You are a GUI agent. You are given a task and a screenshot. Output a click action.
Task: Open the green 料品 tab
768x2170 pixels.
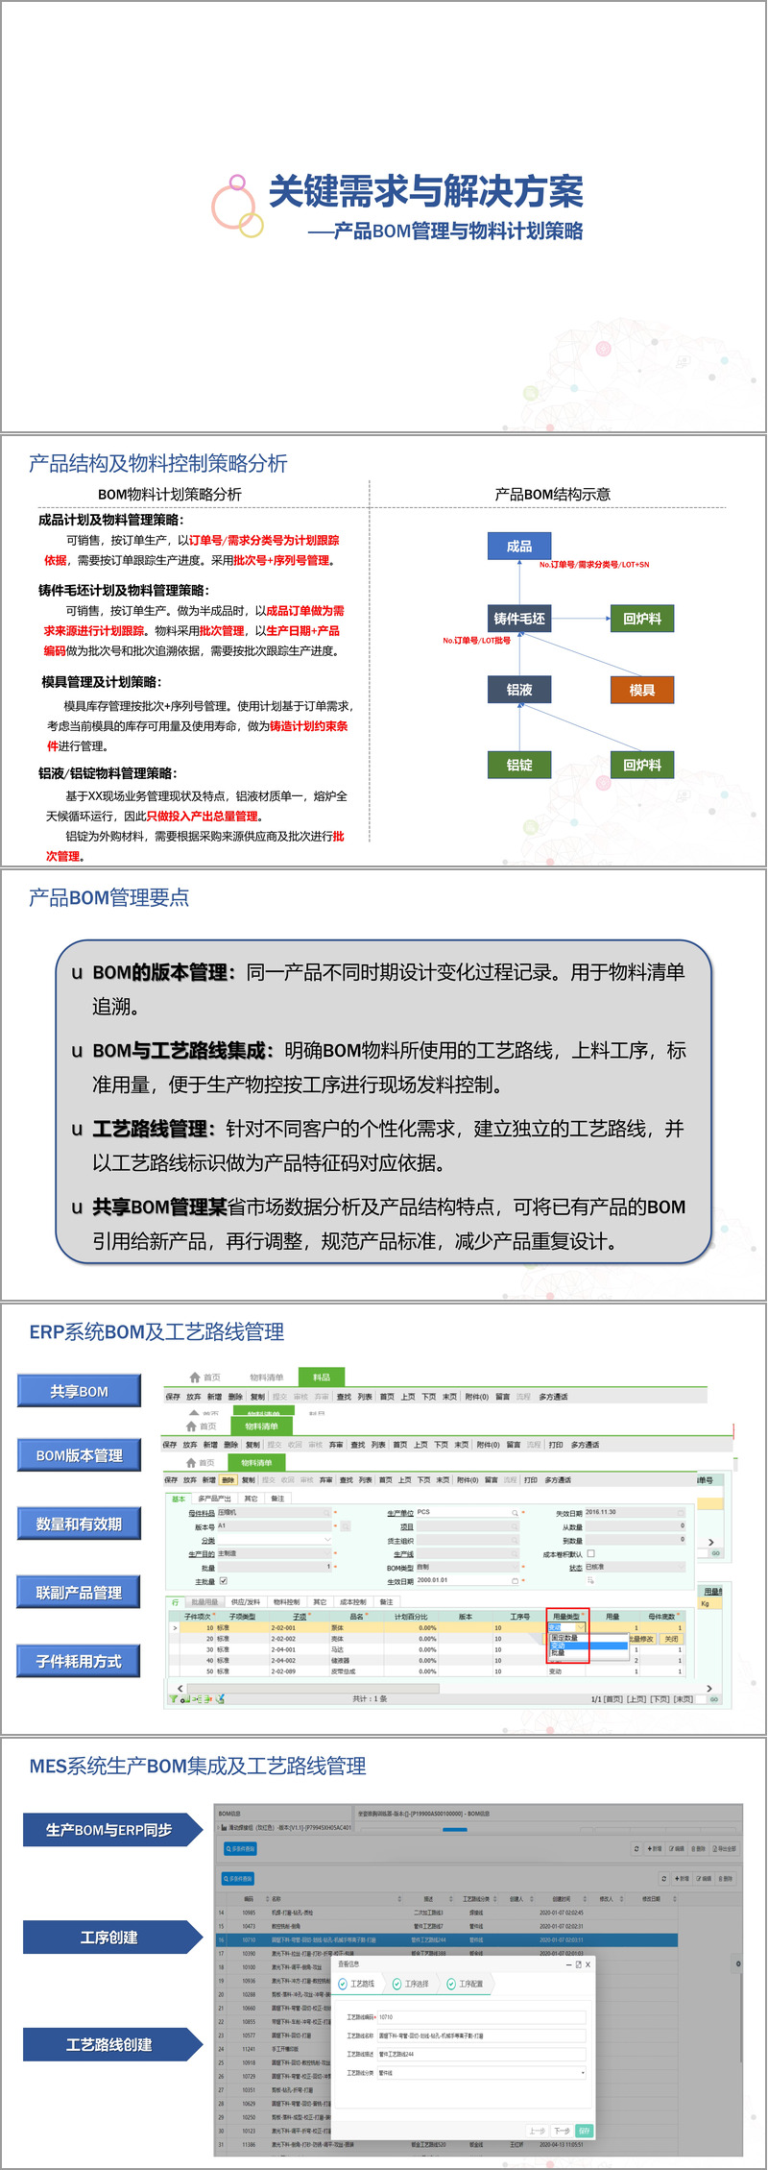click(322, 1377)
